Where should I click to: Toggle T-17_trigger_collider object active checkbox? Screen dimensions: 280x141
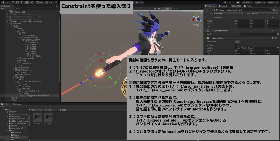click(212, 10)
